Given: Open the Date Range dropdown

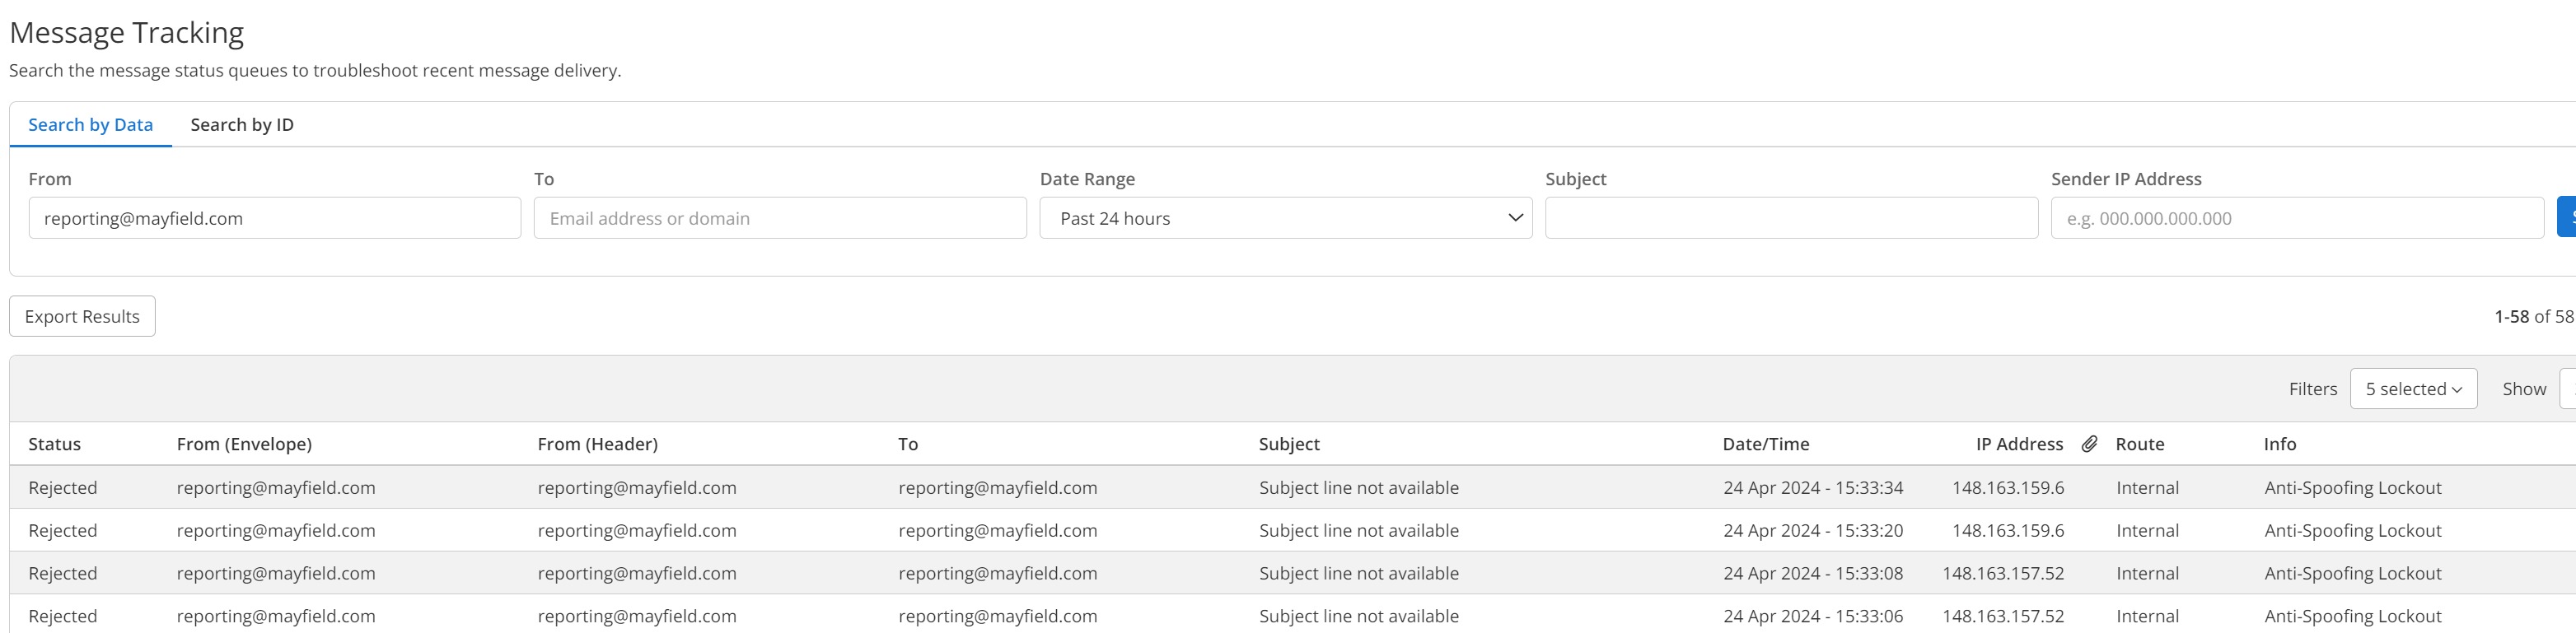Looking at the screenshot, I should click(1286, 218).
